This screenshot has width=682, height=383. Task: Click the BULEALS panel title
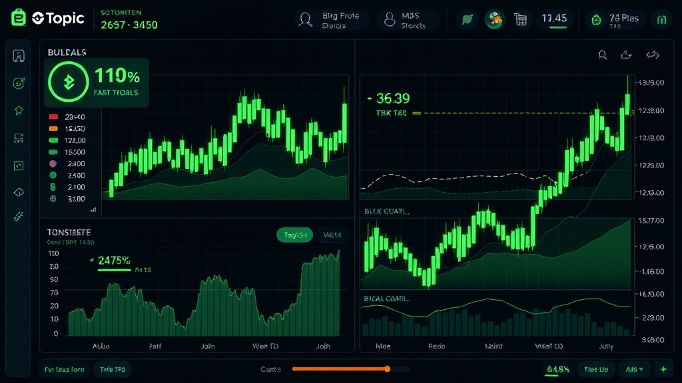point(67,52)
